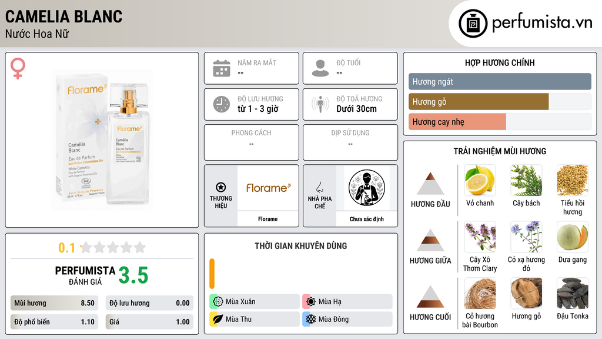Viewport: 602px width, 339px height.
Task: Click the perfumista.vn site name
Action: pyautogui.click(x=542, y=23)
